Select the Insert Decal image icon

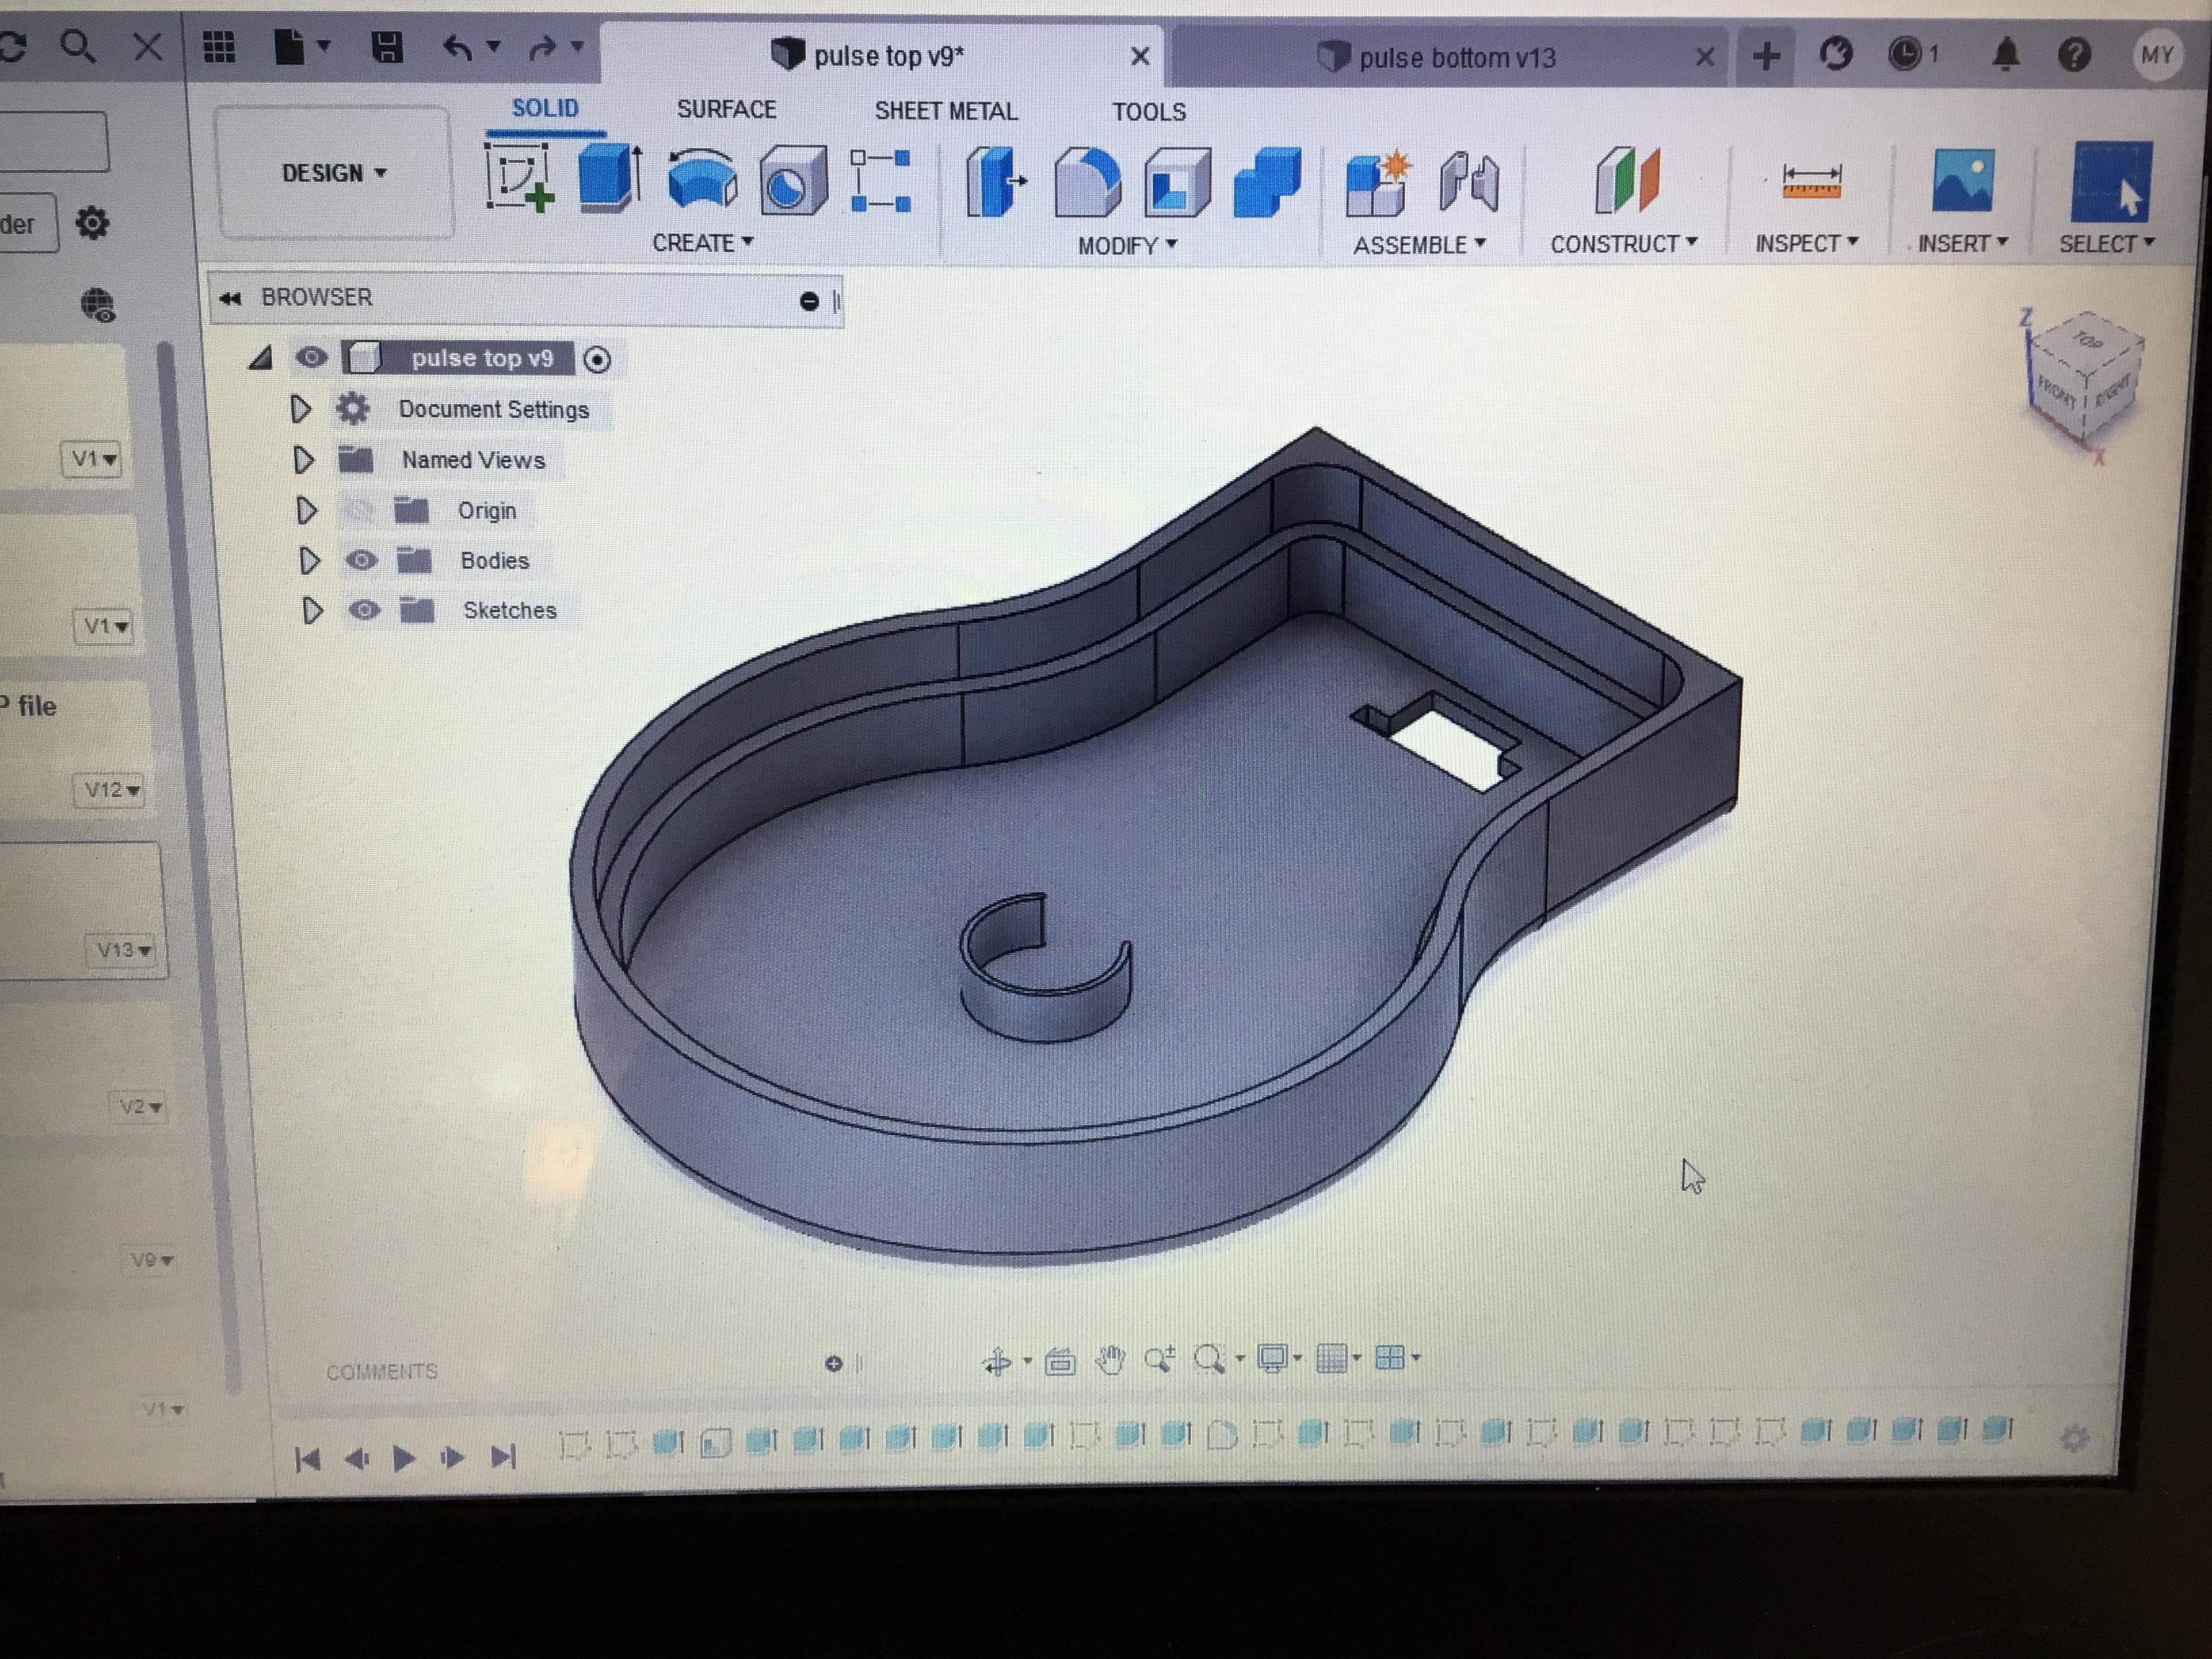pos(1962,181)
